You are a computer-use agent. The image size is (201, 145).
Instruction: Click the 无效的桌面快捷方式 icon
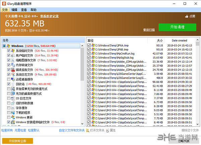13,93
